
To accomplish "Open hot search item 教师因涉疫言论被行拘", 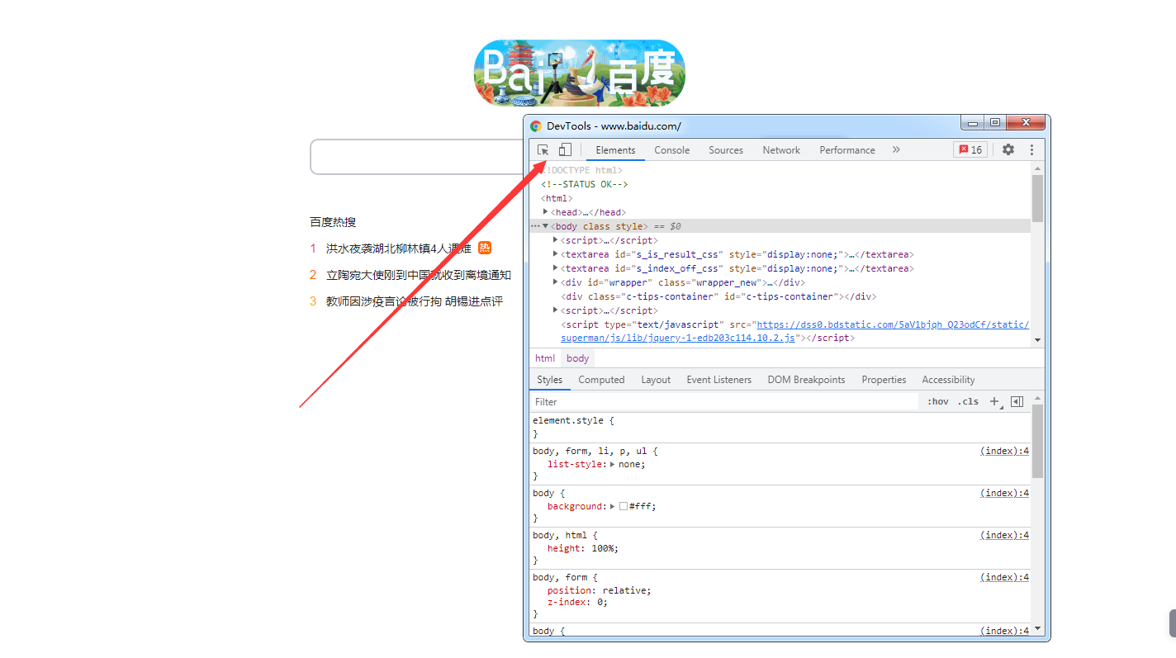I will [415, 301].
